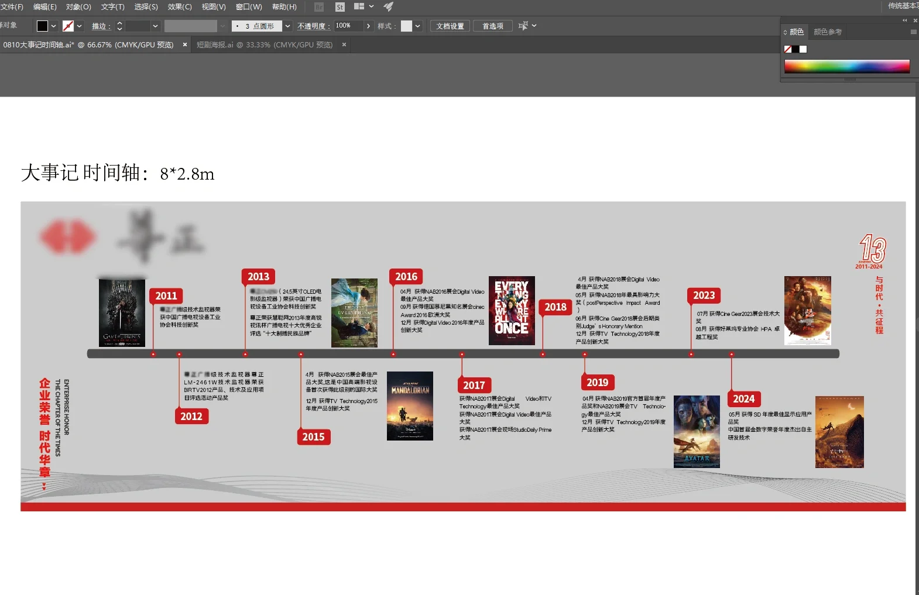Click the rocket GPU performance icon
This screenshot has width=919, height=595.
(388, 6)
